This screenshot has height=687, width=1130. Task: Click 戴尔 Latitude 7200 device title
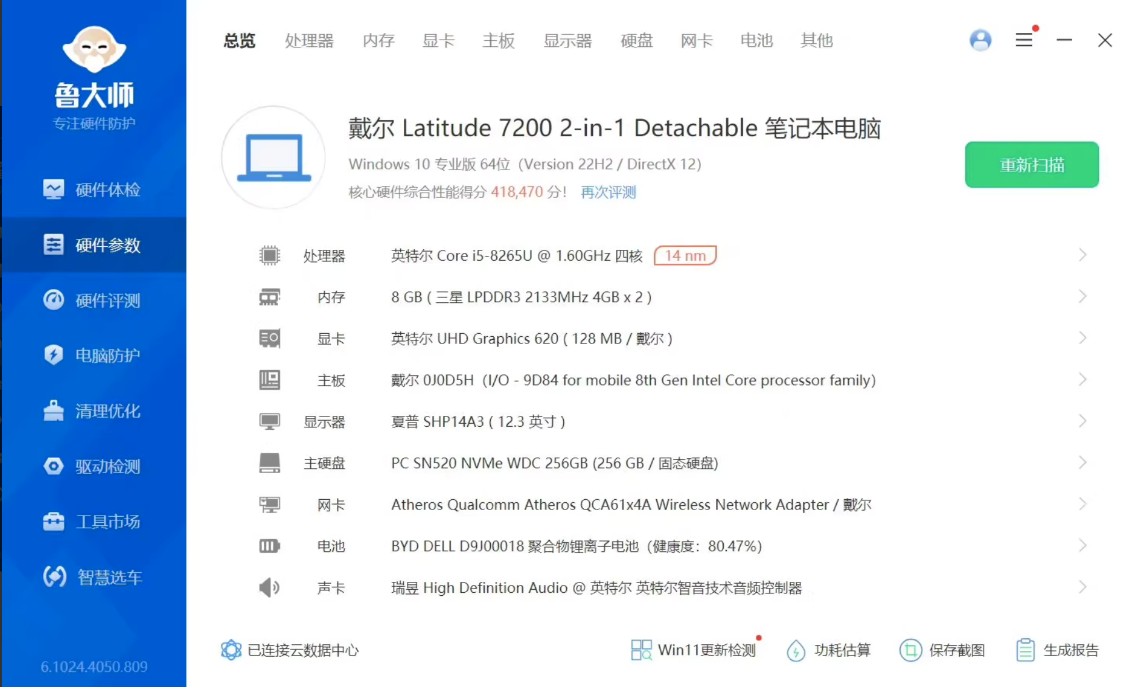614,128
